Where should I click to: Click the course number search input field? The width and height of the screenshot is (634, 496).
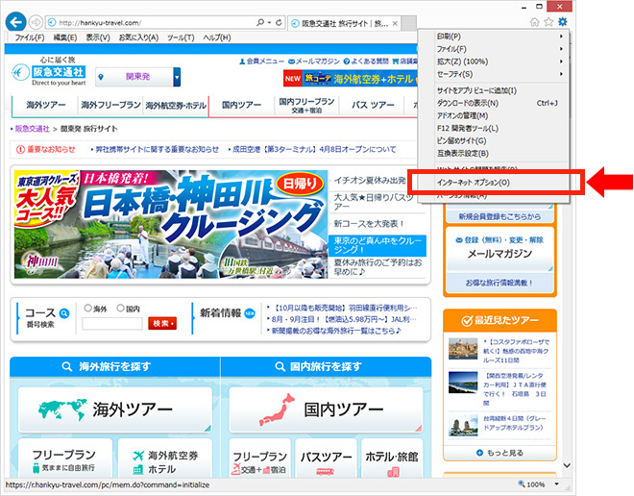pos(112,324)
